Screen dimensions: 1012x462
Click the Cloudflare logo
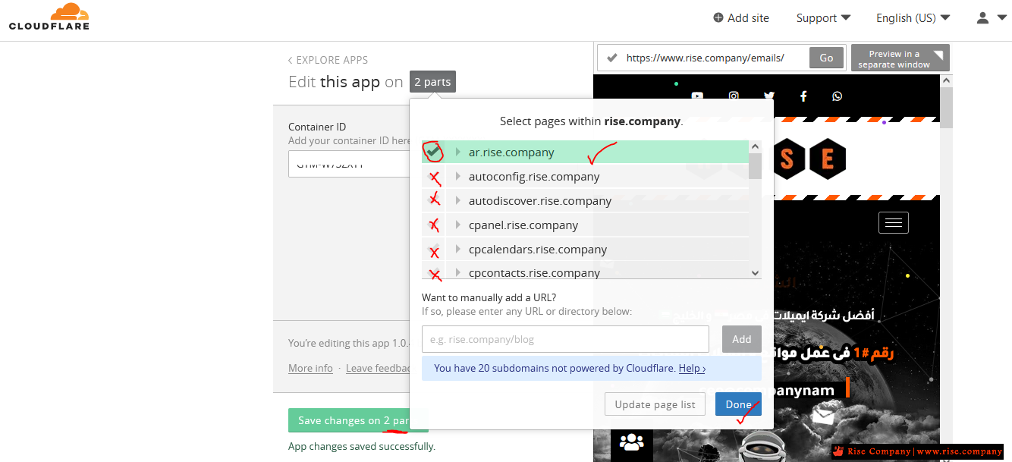coord(49,17)
